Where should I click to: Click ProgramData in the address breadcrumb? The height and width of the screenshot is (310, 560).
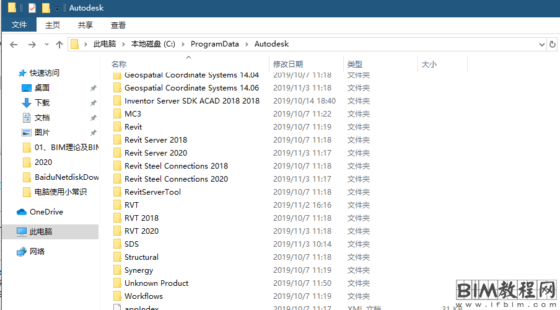coord(214,44)
